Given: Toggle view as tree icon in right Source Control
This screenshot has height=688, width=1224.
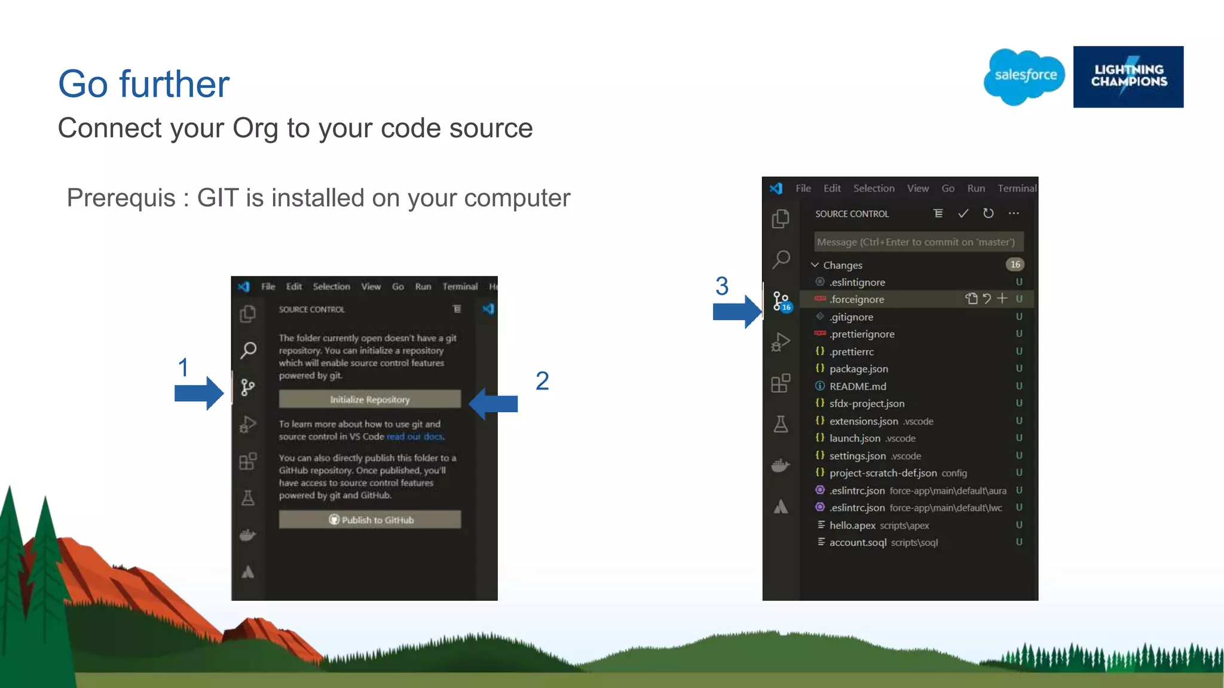Looking at the screenshot, I should click(938, 213).
